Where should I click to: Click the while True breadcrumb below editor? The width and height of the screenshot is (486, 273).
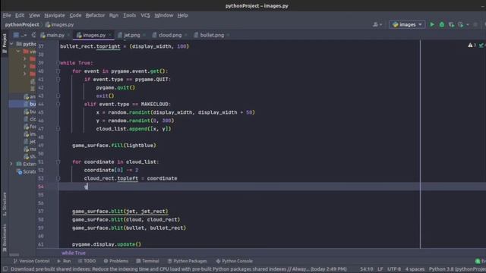pyautogui.click(x=74, y=253)
